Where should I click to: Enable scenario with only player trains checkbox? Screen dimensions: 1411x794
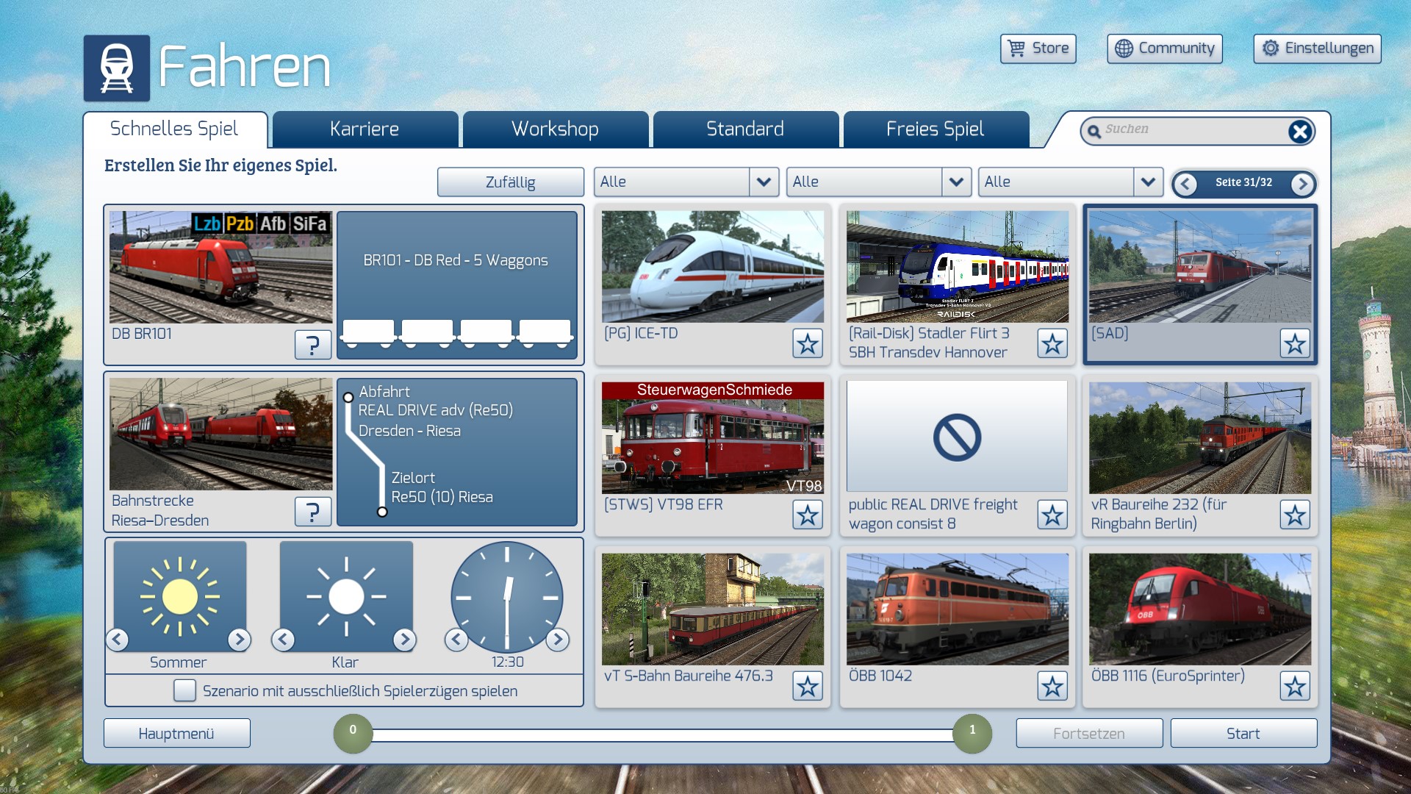184,690
